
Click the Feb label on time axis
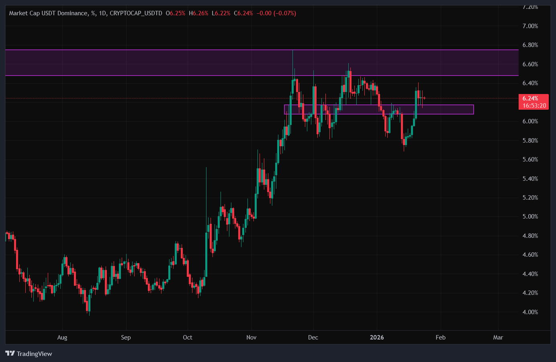tap(440, 337)
